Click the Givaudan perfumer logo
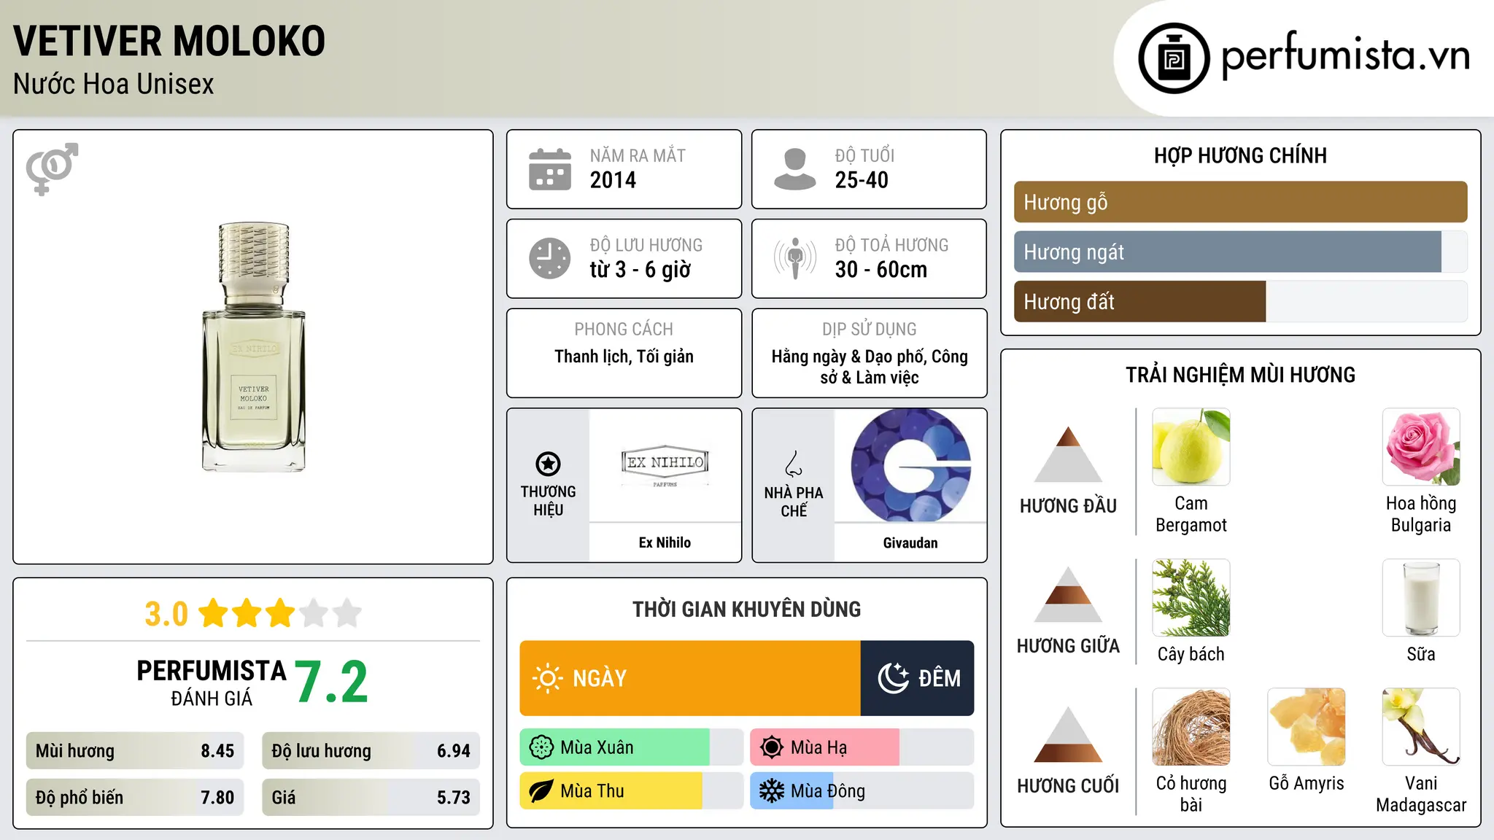The image size is (1494, 840). 910,465
